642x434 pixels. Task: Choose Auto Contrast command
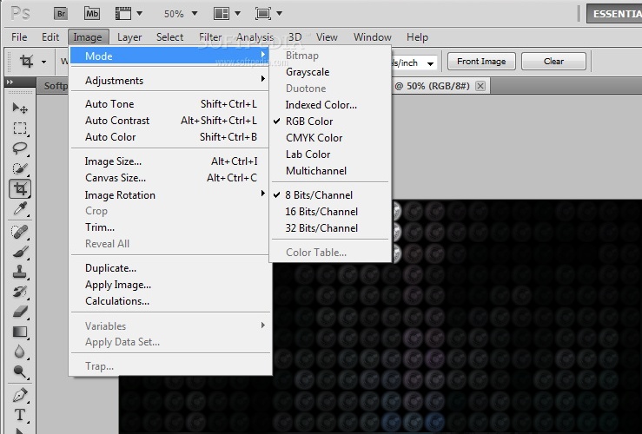coord(170,121)
